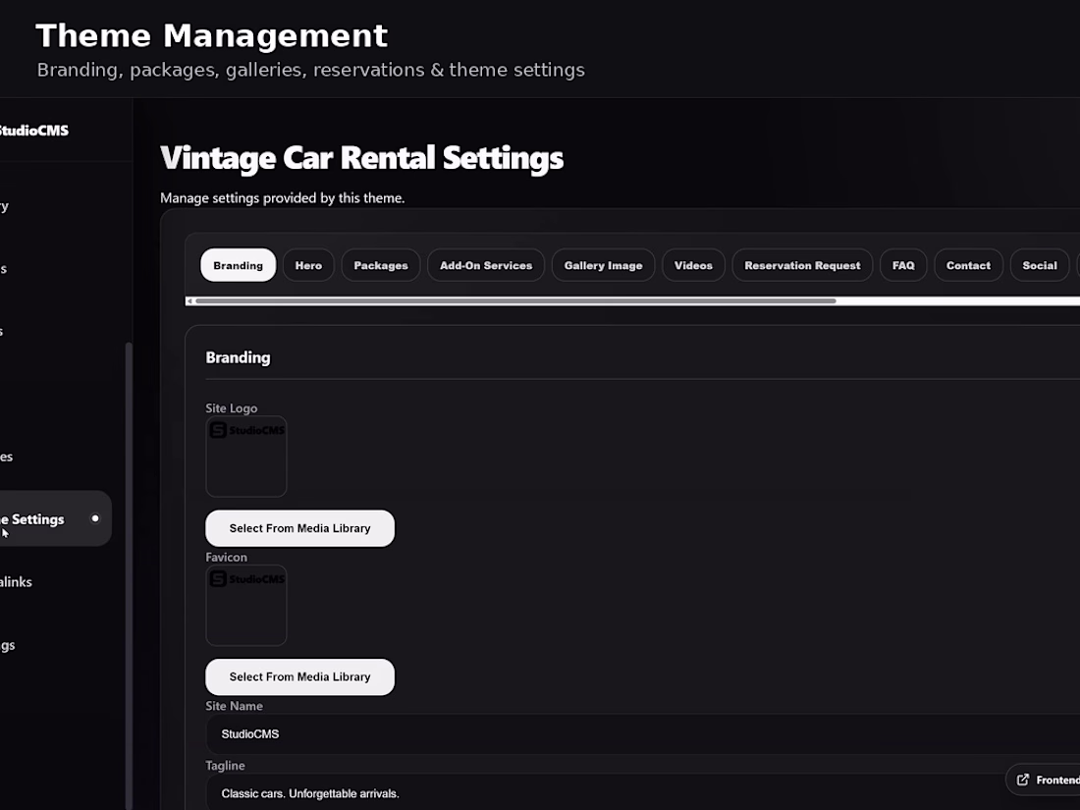Click the left arrow of the tab scrollbar
The height and width of the screenshot is (810, 1080).
point(189,301)
